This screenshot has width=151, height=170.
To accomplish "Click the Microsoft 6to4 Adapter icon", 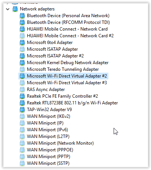I will pos(22,42).
